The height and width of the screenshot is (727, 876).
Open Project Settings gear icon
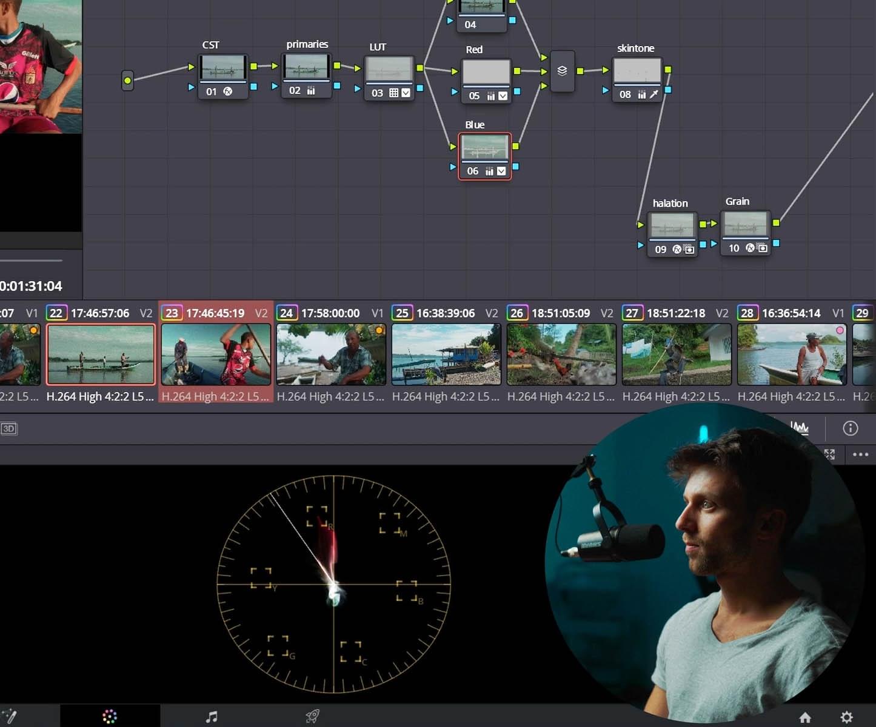click(x=847, y=717)
